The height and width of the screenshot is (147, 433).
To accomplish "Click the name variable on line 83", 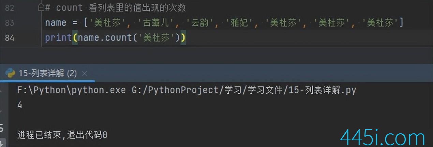I will [56, 23].
